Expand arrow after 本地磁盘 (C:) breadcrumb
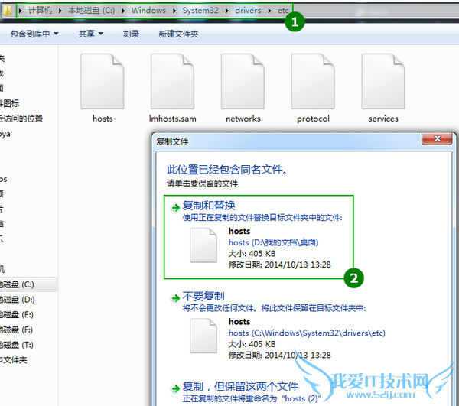Viewport: 459px width, 406px height. pyautogui.click(x=123, y=11)
